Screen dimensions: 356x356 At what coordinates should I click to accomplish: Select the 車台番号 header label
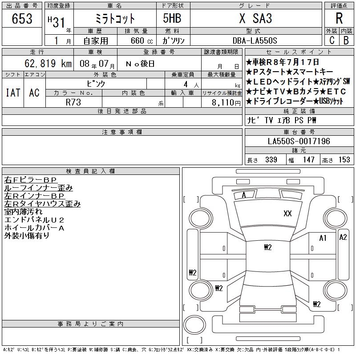[299, 132]
